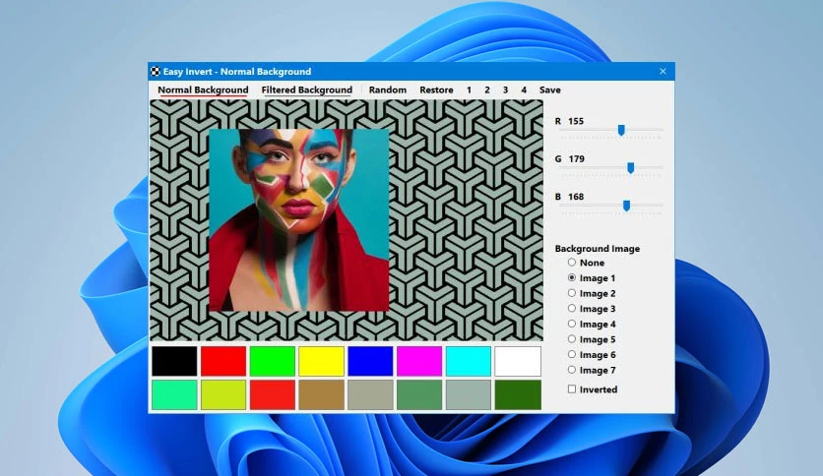Pick the lime yellow-green swatch

click(223, 394)
